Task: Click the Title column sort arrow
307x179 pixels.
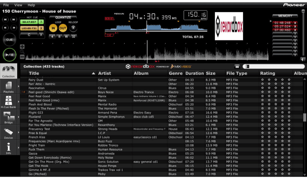Action: click(93, 73)
